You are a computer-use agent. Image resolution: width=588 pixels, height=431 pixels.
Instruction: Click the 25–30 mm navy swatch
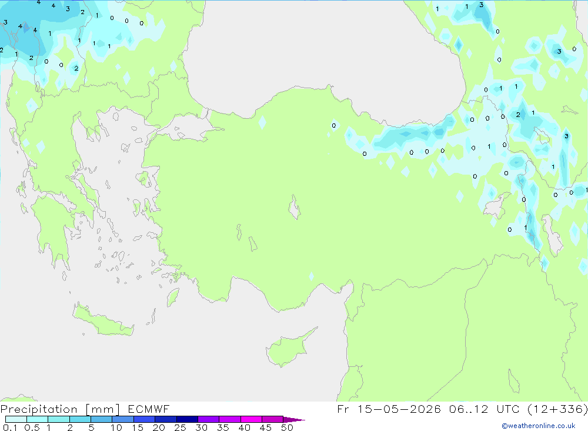coord(187,419)
